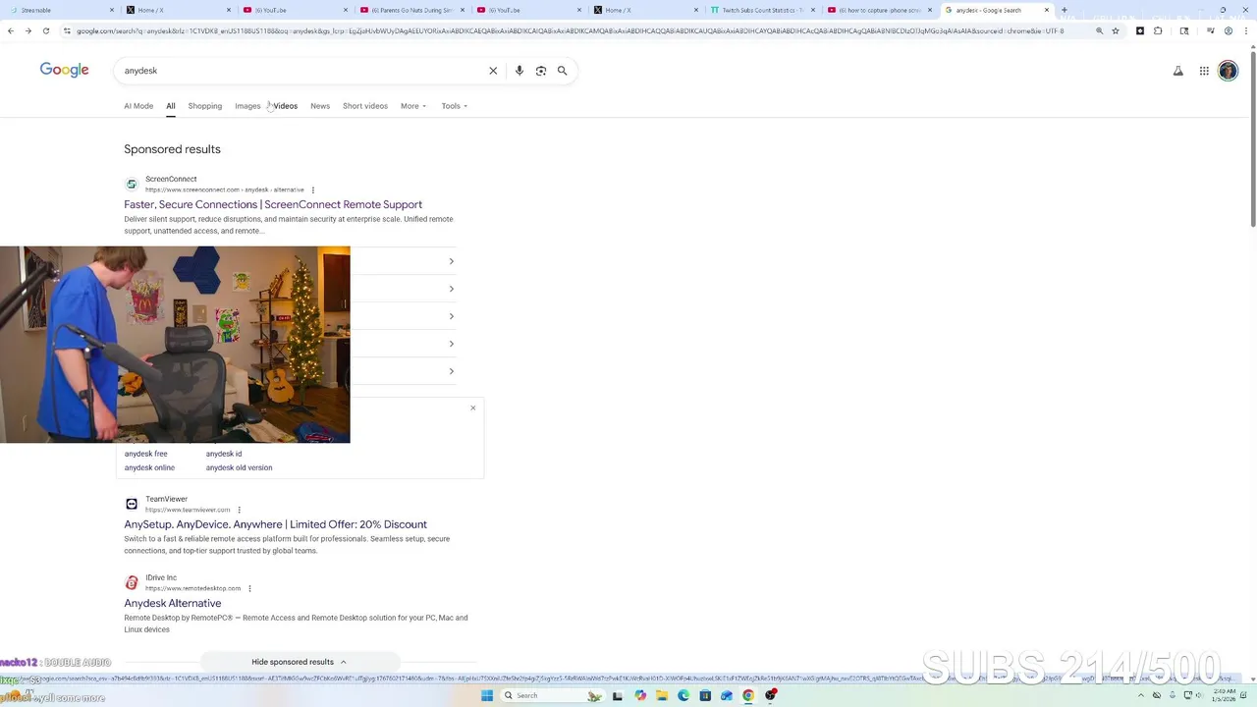Open the AnySetup. AnyDevice. Anywhere TeamViewer link
This screenshot has height=707, width=1257.
coord(275,524)
